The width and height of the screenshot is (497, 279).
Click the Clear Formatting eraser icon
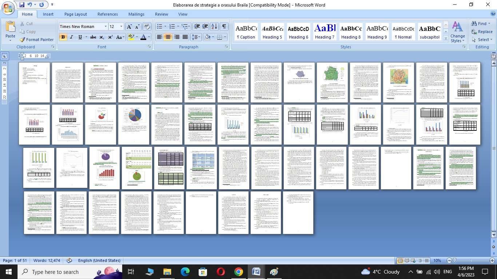click(x=147, y=27)
